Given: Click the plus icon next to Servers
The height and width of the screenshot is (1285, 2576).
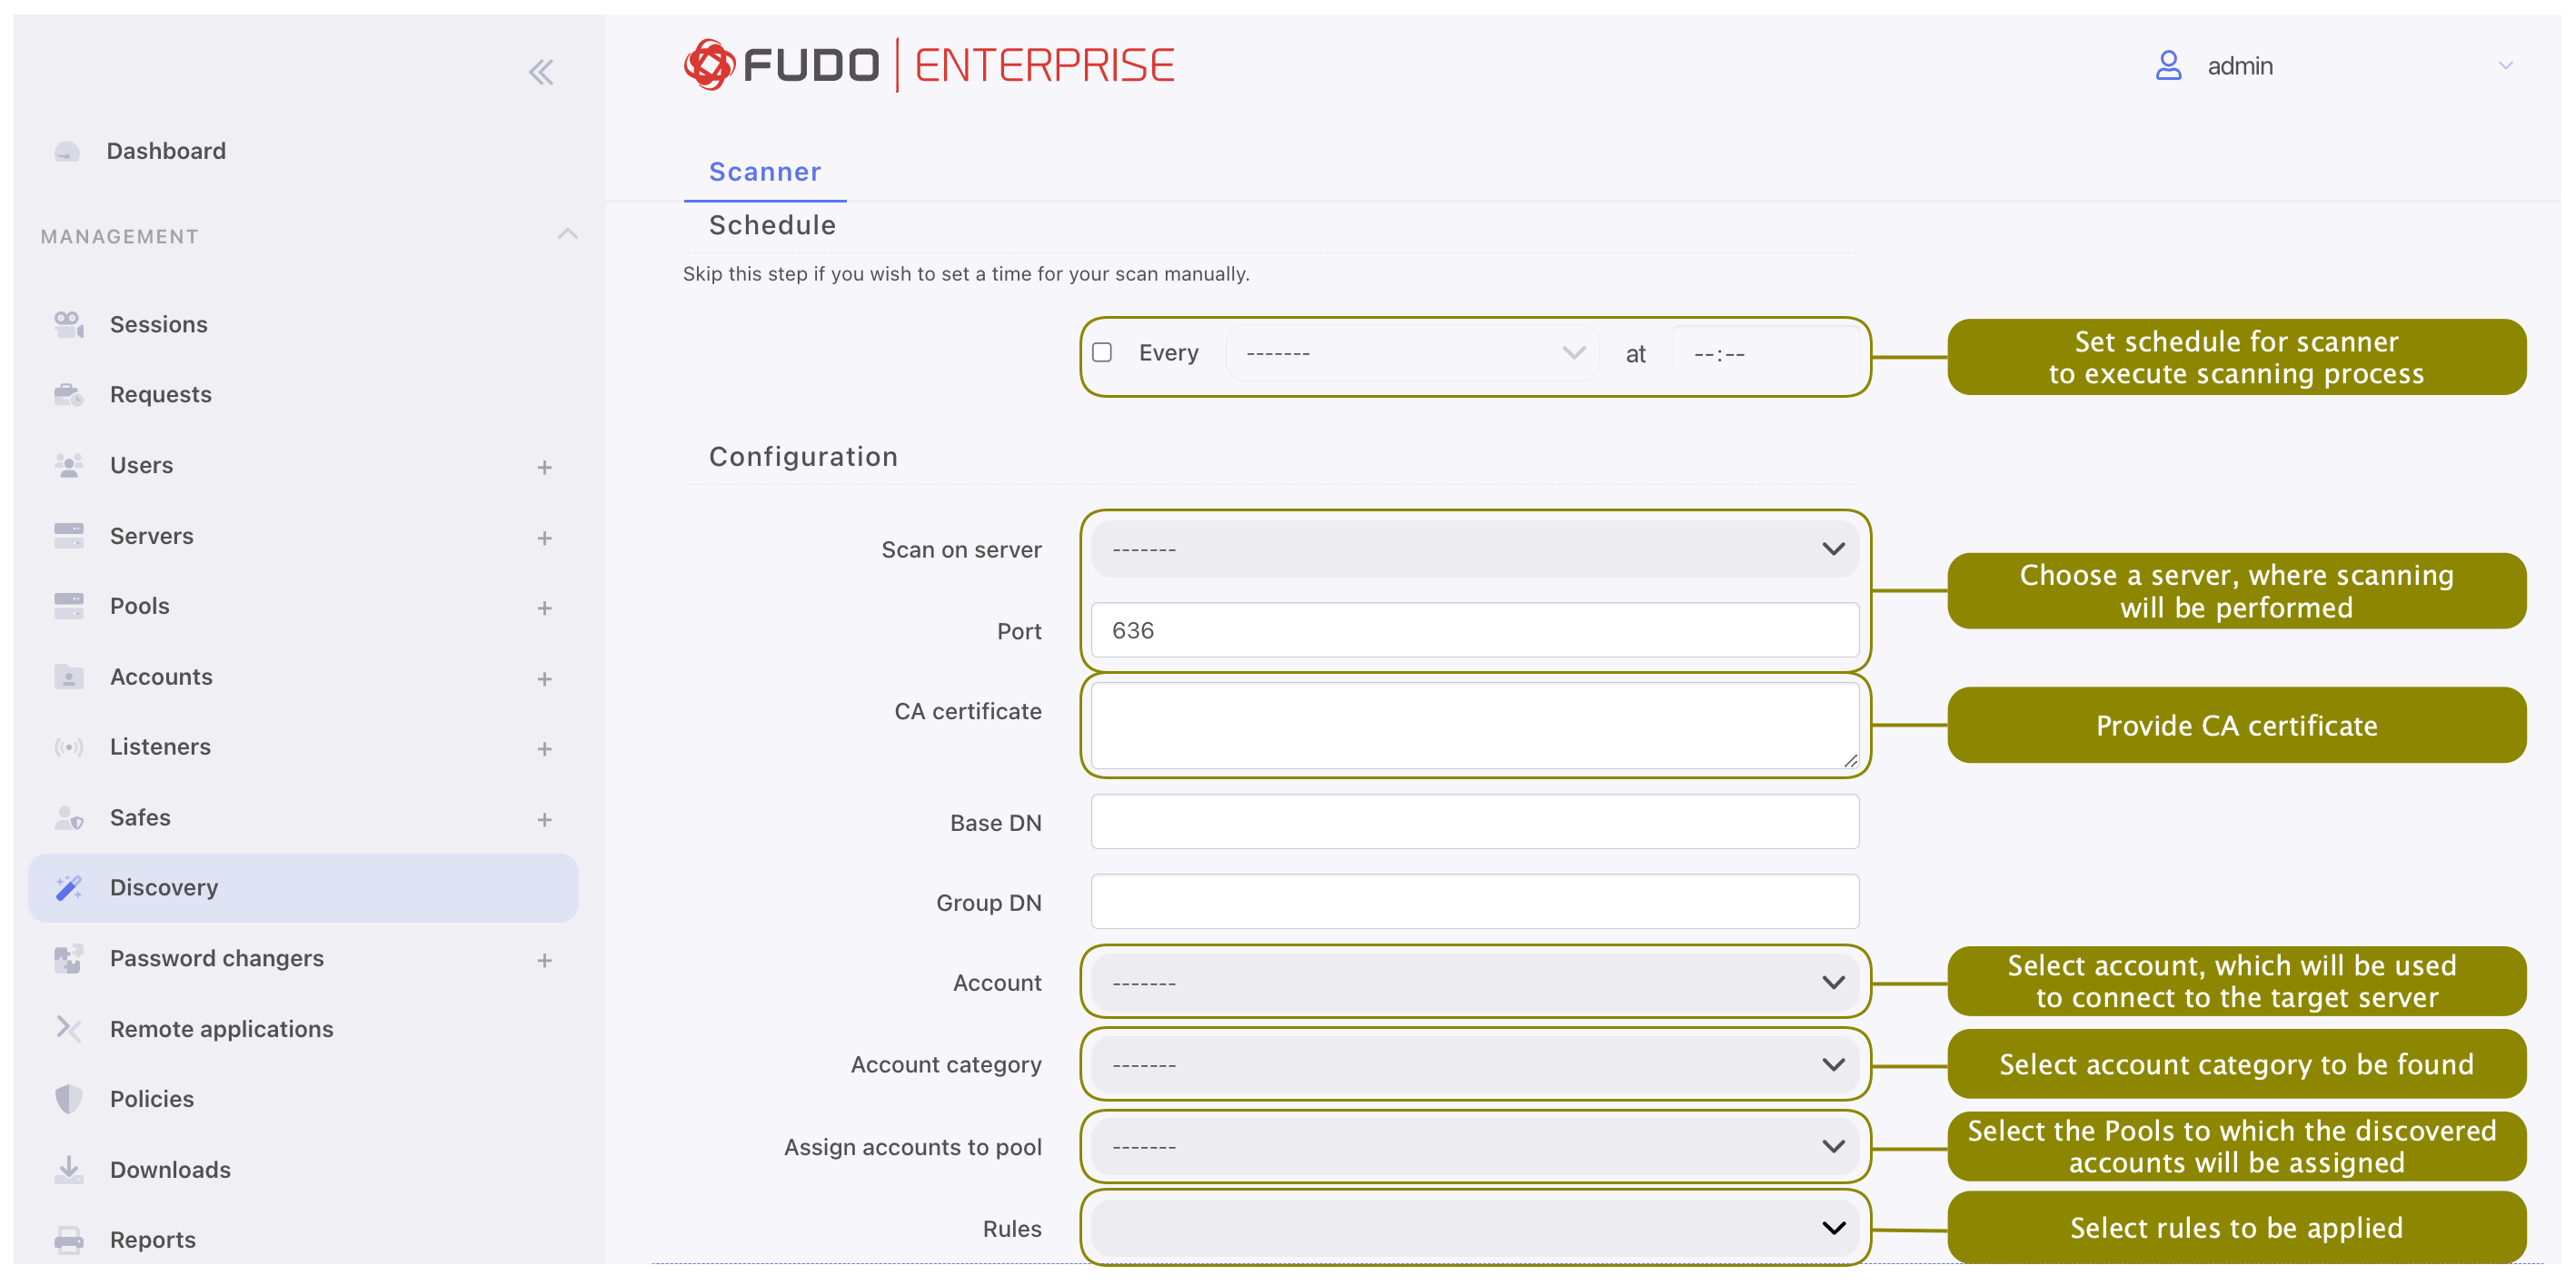Looking at the screenshot, I should 544,538.
